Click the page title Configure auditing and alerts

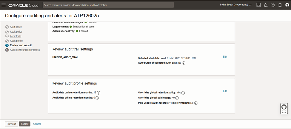(x=52, y=16)
